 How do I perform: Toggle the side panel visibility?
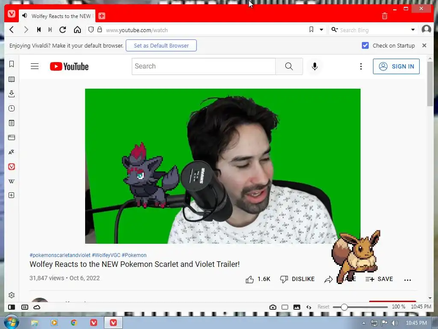click(x=12, y=307)
